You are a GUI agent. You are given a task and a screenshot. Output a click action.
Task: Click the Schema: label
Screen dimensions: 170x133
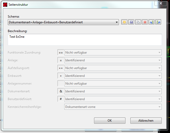[x=13, y=17]
